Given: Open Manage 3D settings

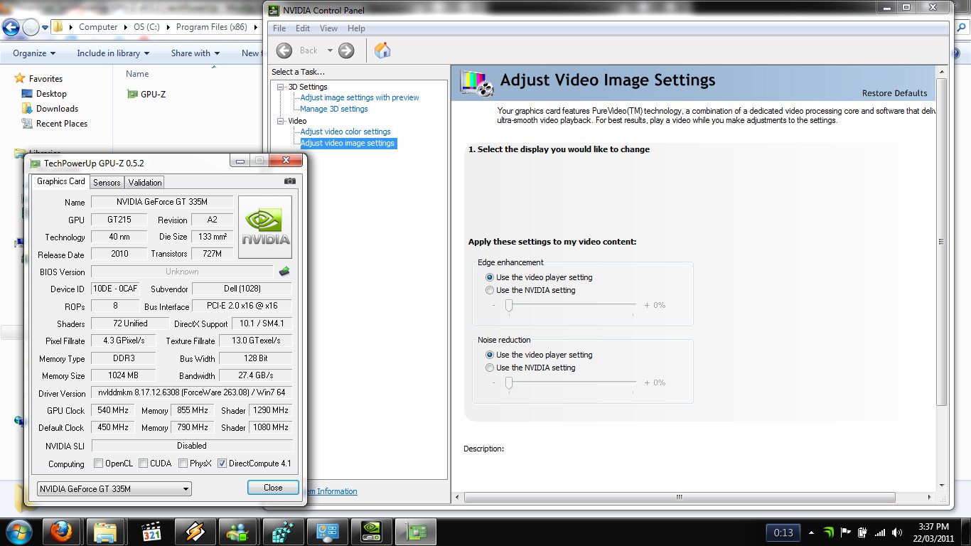Looking at the screenshot, I should click(334, 109).
